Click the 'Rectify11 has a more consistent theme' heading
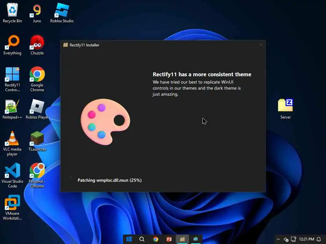This screenshot has width=326, height=244. 202,74
